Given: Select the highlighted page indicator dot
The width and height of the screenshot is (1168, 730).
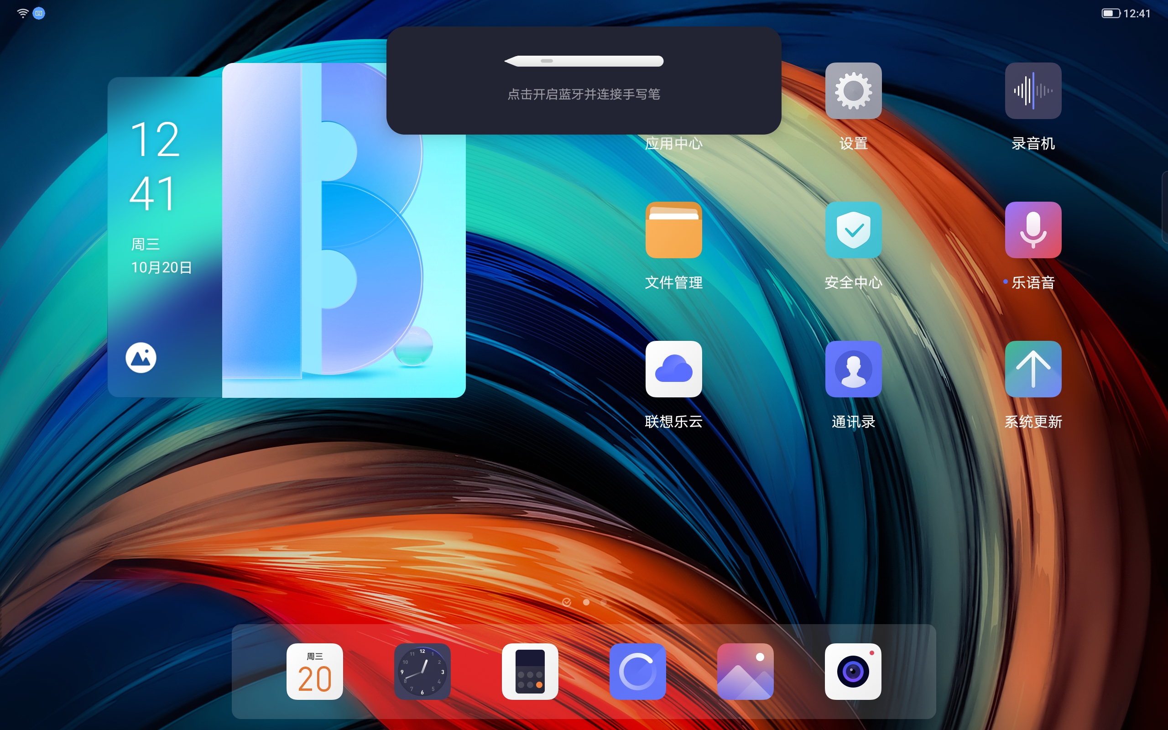Looking at the screenshot, I should coord(586,602).
